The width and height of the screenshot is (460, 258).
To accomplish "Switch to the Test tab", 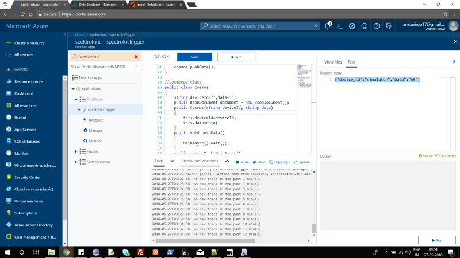I will click(351, 62).
